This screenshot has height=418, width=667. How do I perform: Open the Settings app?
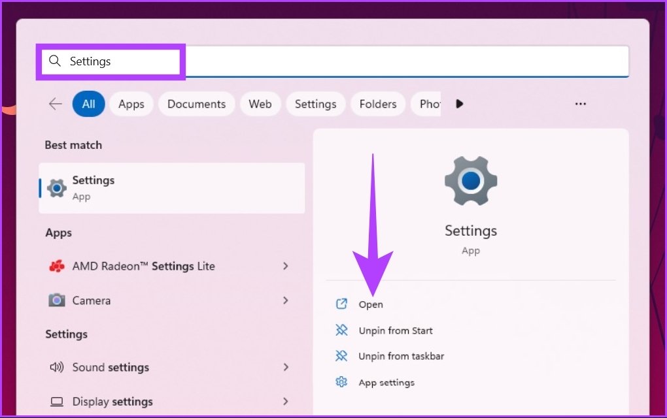click(370, 304)
